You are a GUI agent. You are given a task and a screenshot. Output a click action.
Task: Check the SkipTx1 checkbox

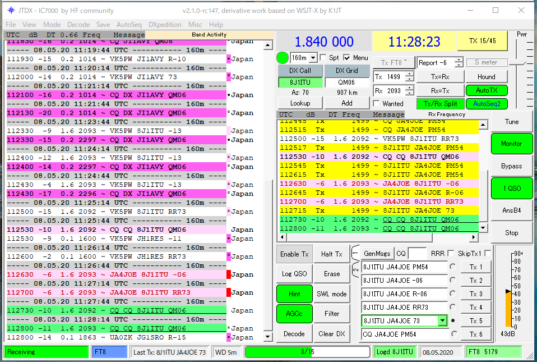pyautogui.click(x=487, y=253)
